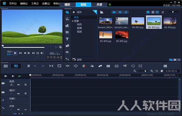The image size is (182, 116).
Task: Open the green add track marker dropdown
Action: point(19,76)
